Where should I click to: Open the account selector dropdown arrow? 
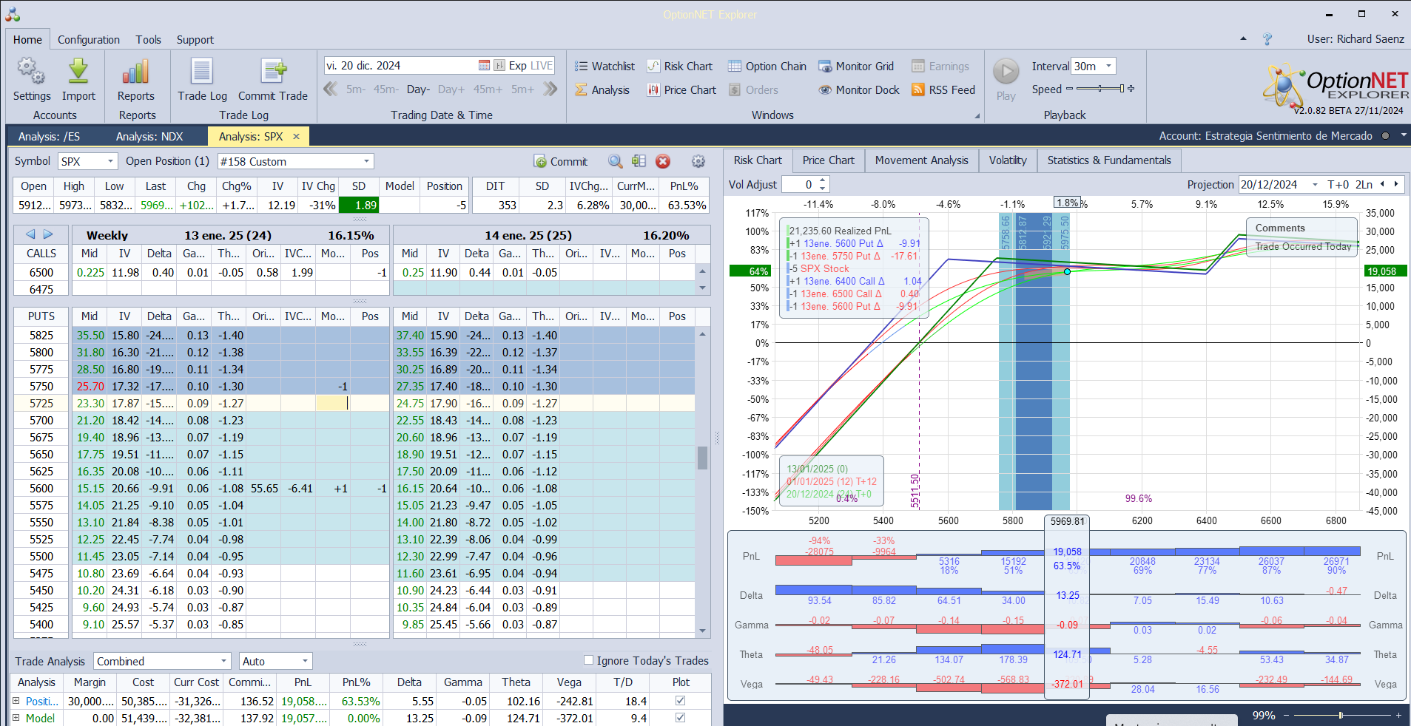point(1403,136)
